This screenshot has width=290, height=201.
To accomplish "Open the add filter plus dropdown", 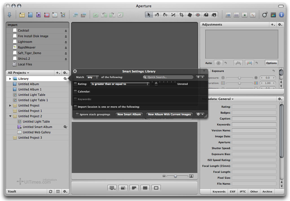I will 200,77.
